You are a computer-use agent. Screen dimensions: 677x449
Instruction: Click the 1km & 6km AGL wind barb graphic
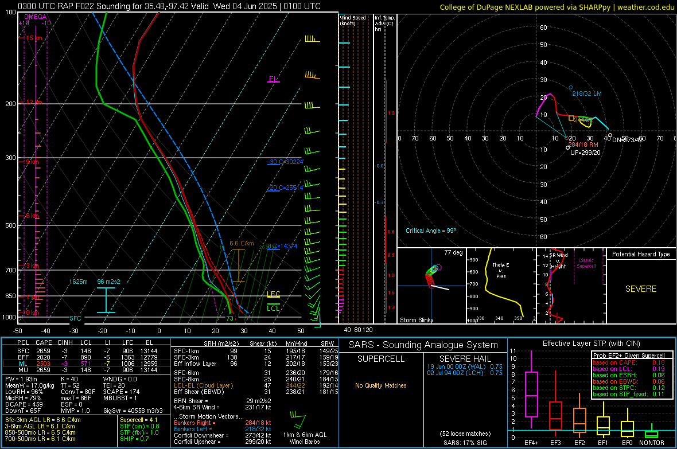(298, 420)
